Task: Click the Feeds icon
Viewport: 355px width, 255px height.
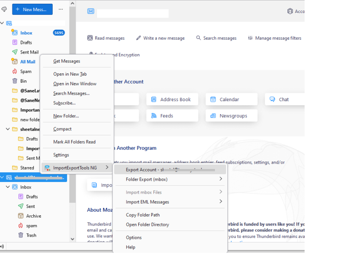Action: point(153,116)
